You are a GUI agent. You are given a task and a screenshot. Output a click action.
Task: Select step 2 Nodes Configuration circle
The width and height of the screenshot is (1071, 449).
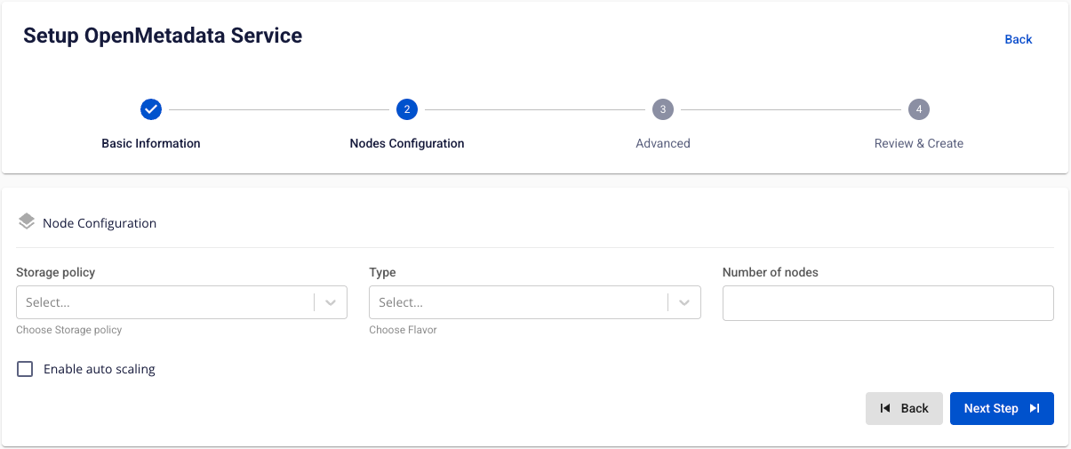(407, 109)
